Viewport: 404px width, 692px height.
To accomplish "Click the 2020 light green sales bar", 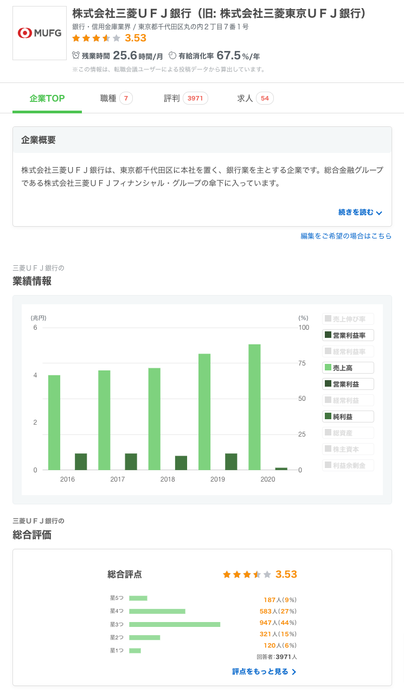I will (254, 407).
